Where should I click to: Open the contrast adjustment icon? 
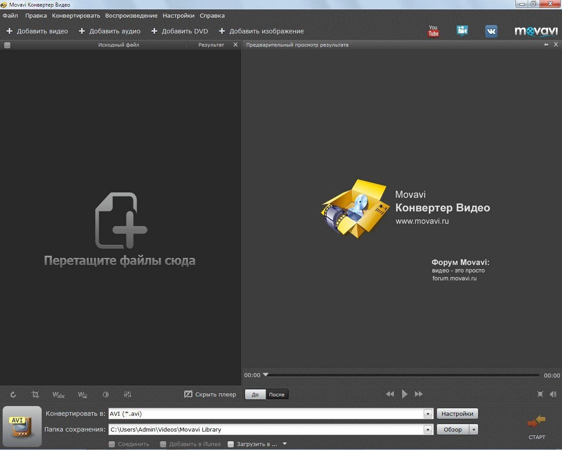point(105,395)
